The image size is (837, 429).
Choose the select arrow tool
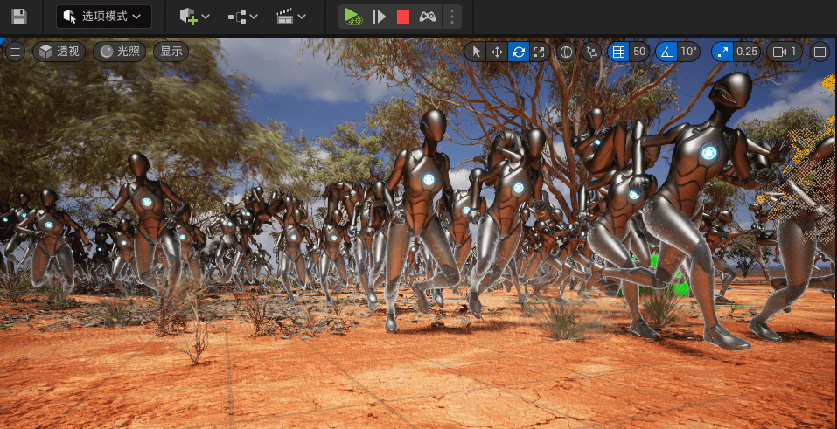(x=476, y=52)
